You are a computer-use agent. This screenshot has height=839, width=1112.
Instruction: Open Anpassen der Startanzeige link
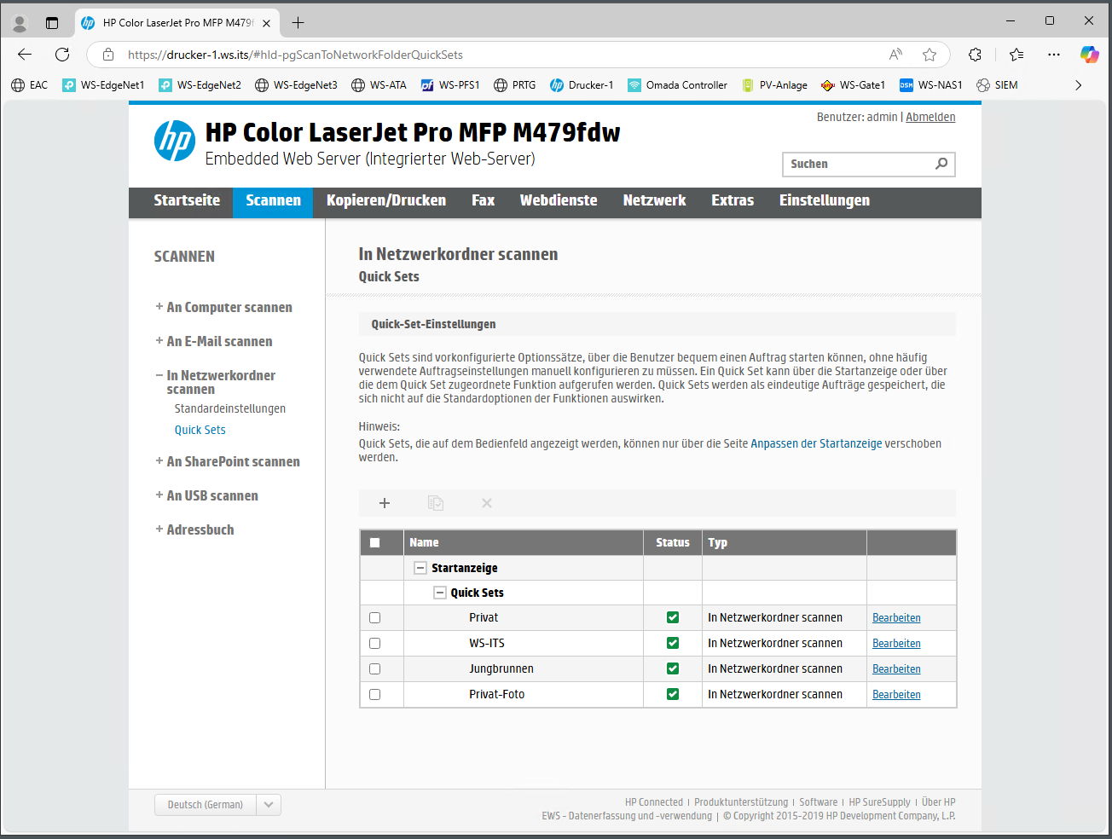(x=816, y=444)
